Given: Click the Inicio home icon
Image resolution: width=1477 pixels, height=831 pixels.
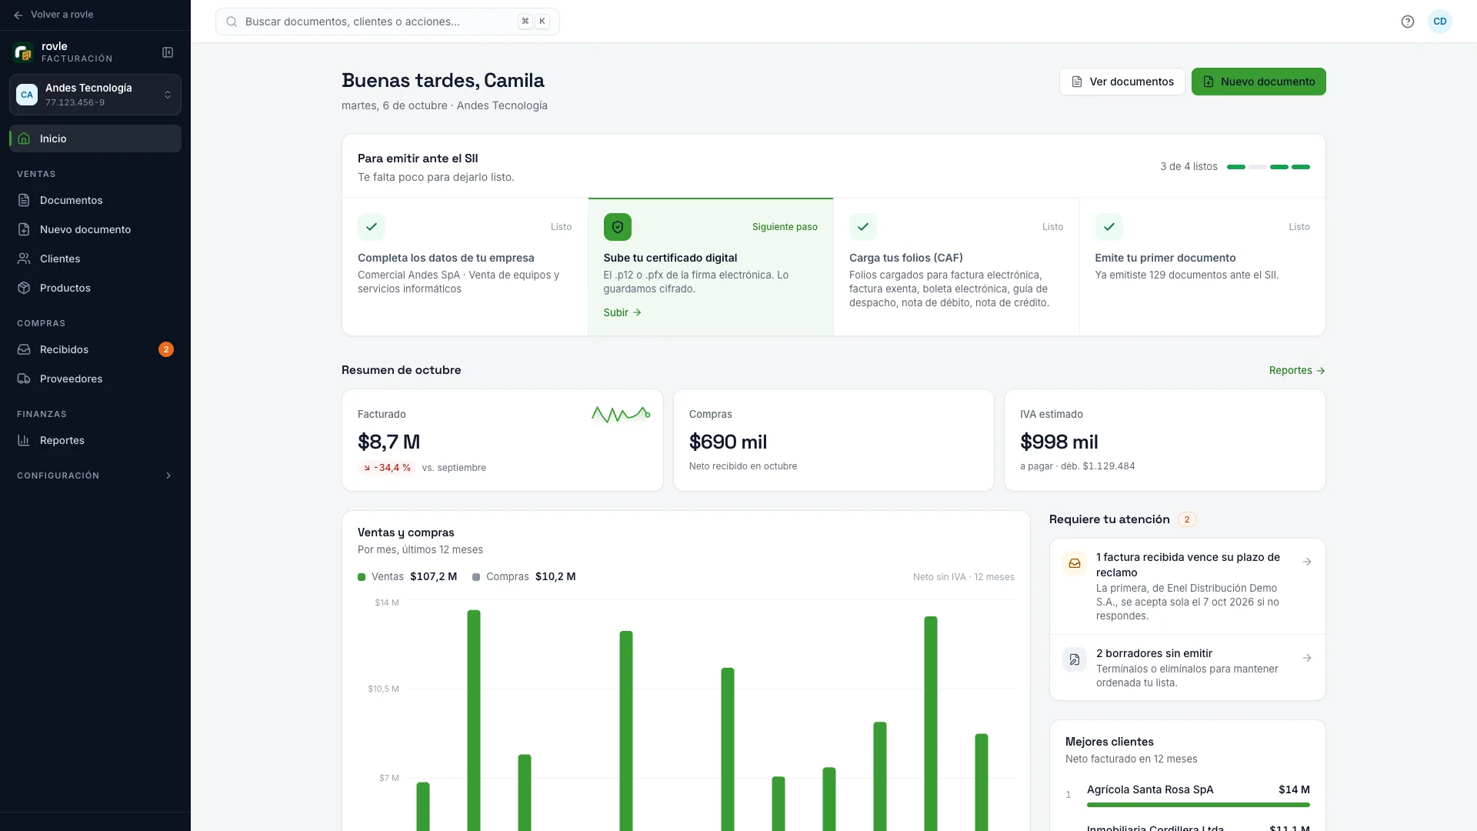Looking at the screenshot, I should [24, 138].
